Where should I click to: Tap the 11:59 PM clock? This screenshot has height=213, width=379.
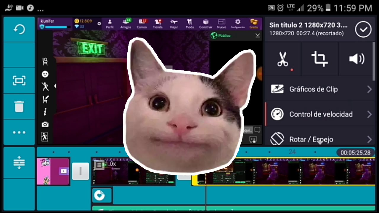tap(353, 8)
